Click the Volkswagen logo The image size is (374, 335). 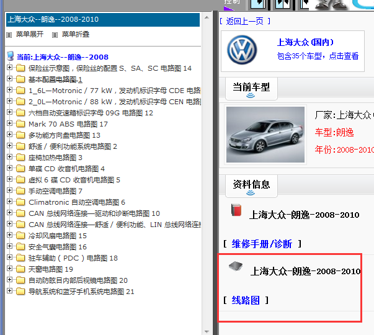(x=242, y=50)
